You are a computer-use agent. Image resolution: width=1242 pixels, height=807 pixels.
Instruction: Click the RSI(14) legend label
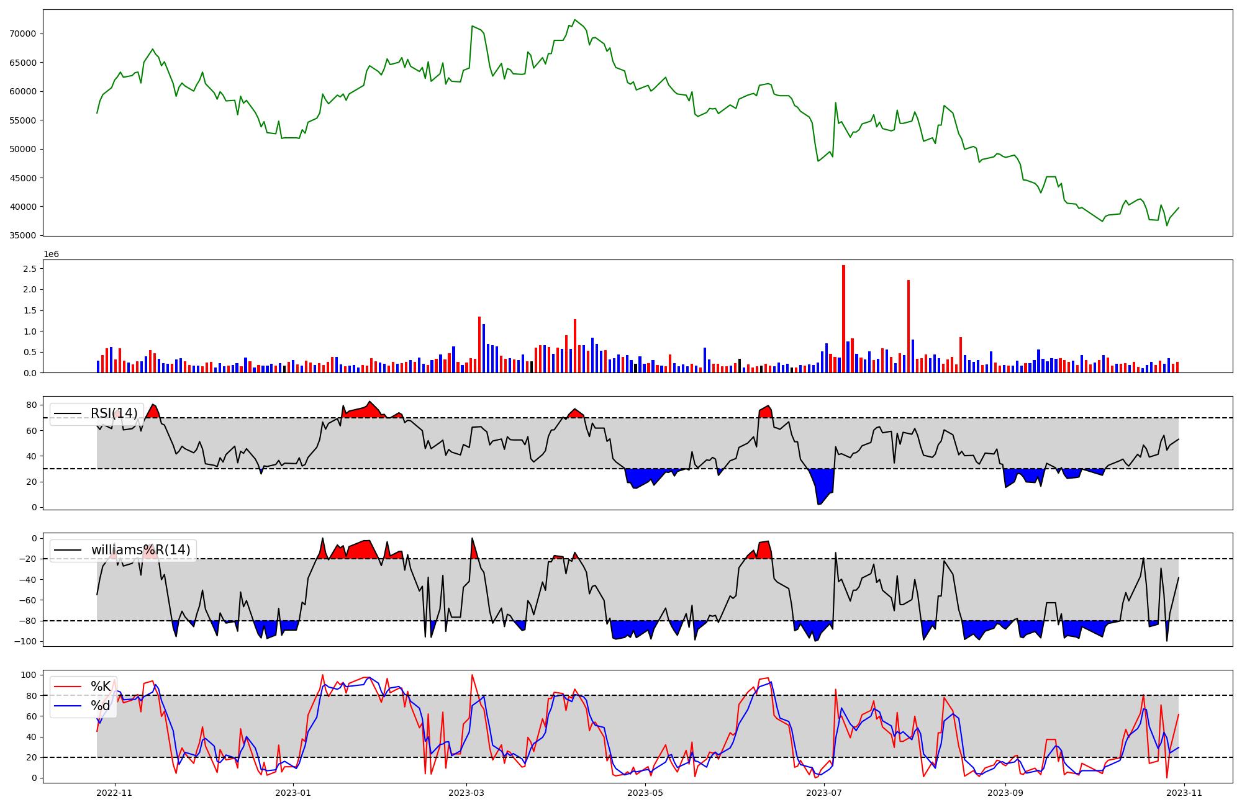point(114,413)
